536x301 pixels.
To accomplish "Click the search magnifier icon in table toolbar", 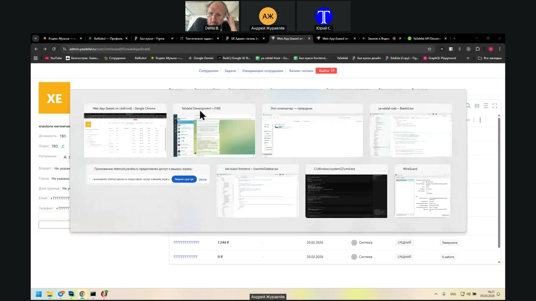I will tap(468, 106).
